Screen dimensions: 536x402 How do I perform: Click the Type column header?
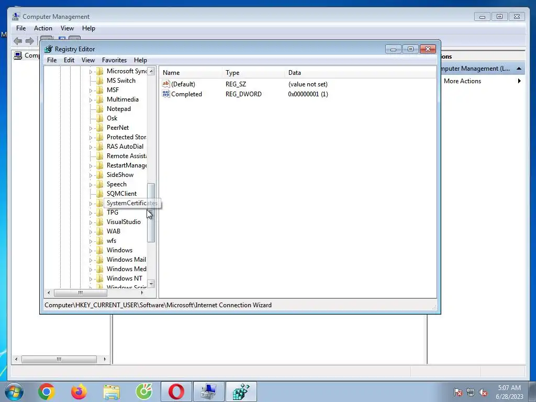254,72
